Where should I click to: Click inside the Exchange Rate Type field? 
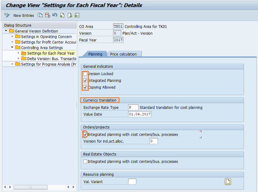tap(133, 107)
